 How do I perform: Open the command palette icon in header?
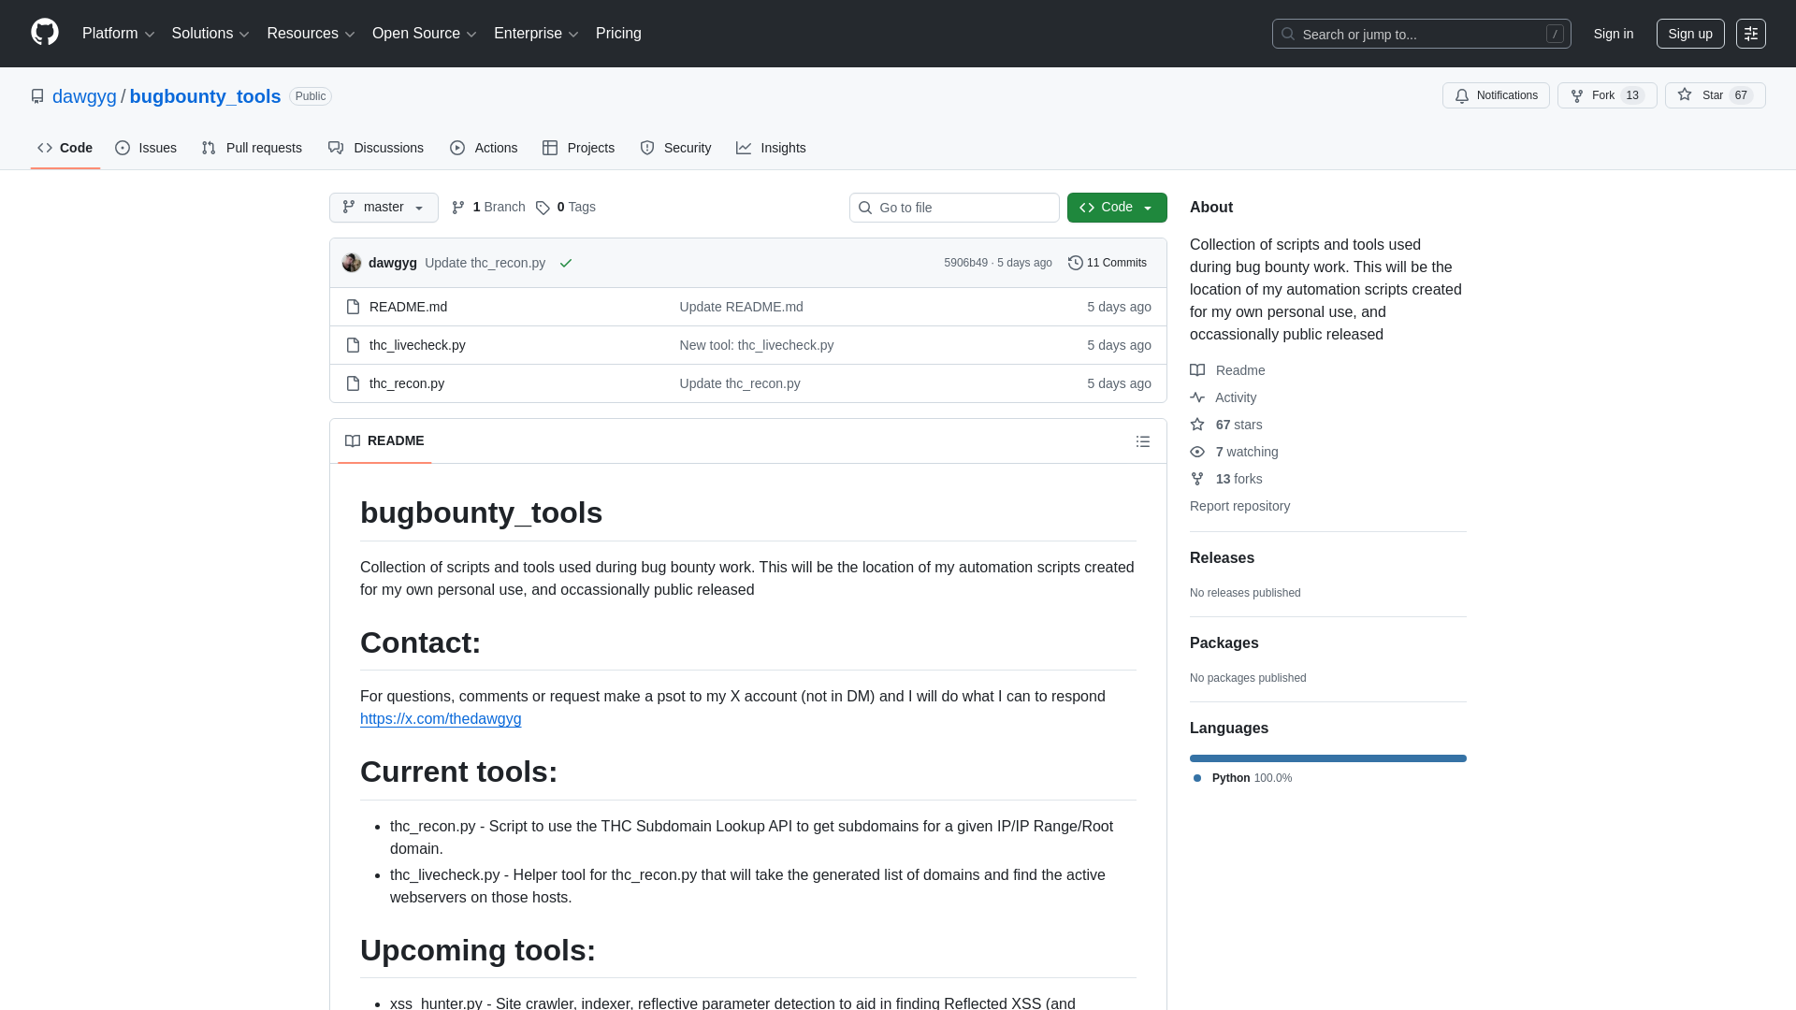1751,34
